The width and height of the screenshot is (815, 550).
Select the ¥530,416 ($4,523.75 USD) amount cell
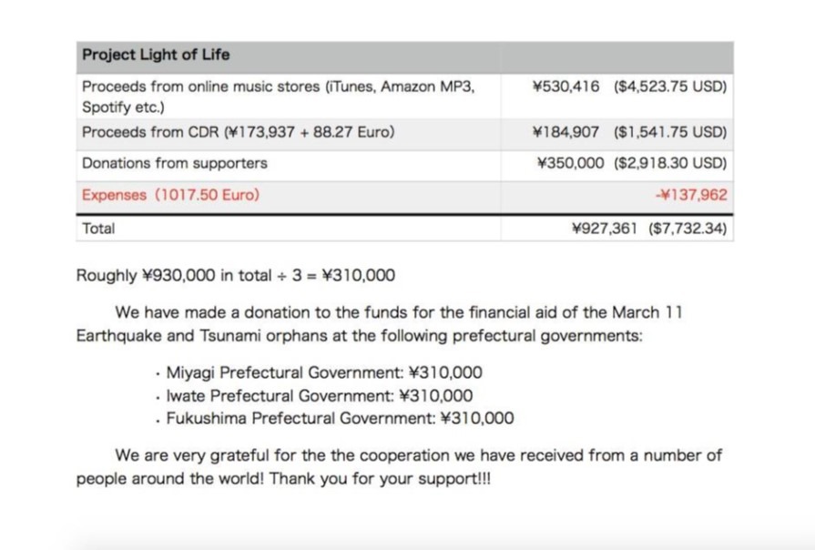click(x=629, y=87)
